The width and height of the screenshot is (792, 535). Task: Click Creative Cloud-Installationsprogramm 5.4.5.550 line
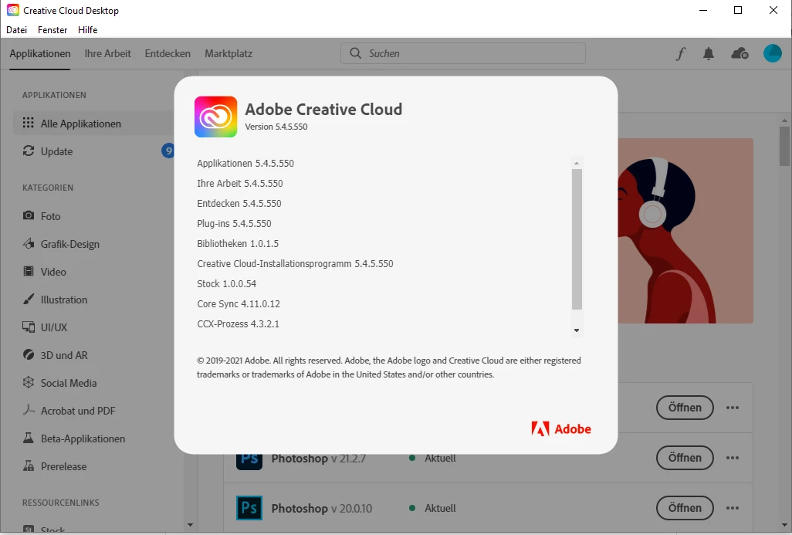pyautogui.click(x=295, y=264)
